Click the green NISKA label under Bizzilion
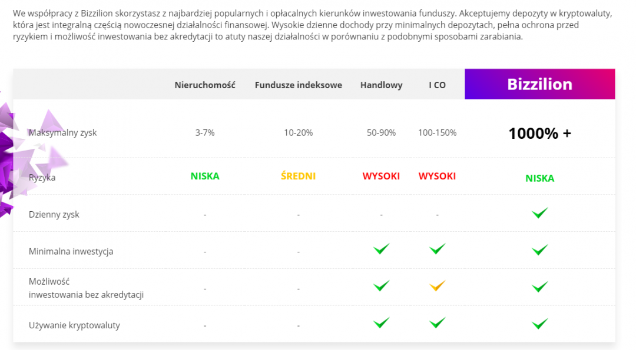This screenshot has width=636, height=350. pyautogui.click(x=539, y=178)
